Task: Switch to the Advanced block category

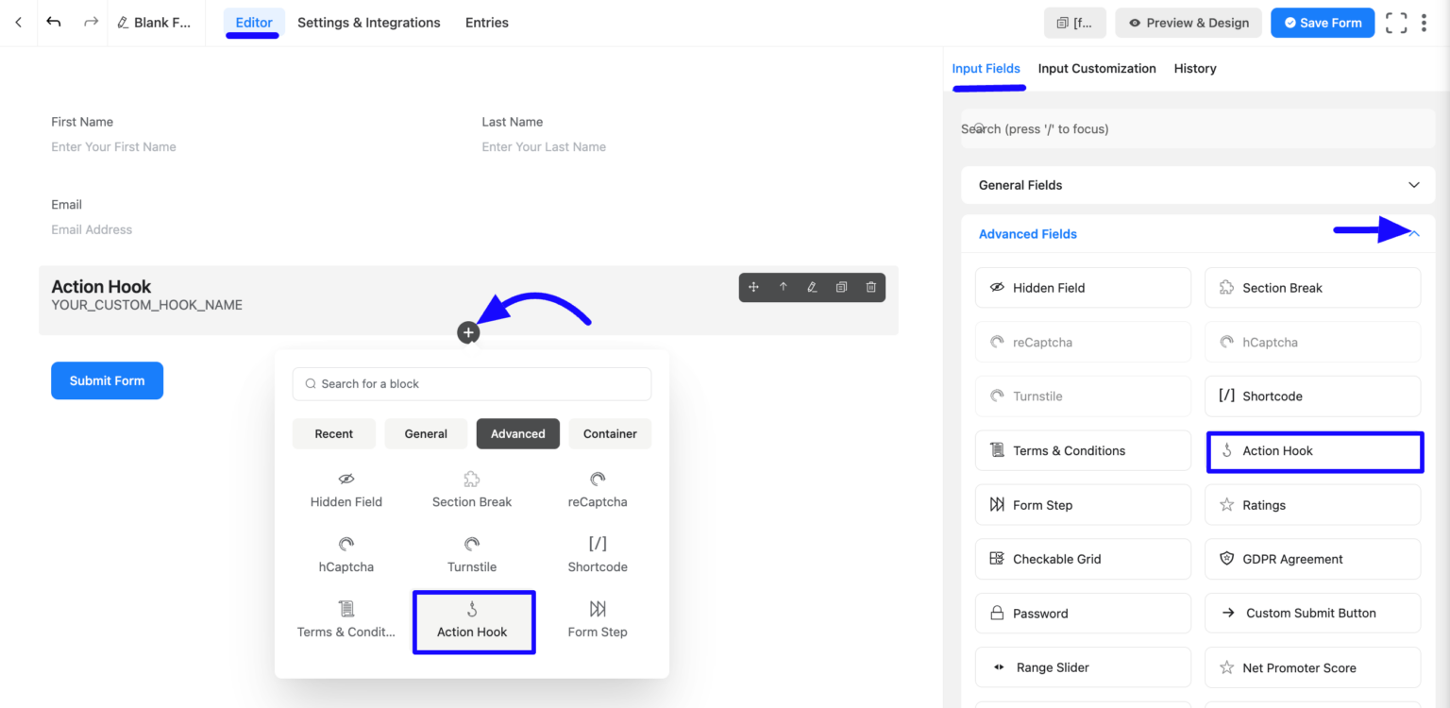Action: click(517, 433)
